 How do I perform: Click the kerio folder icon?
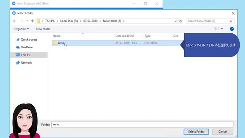pos(55,43)
